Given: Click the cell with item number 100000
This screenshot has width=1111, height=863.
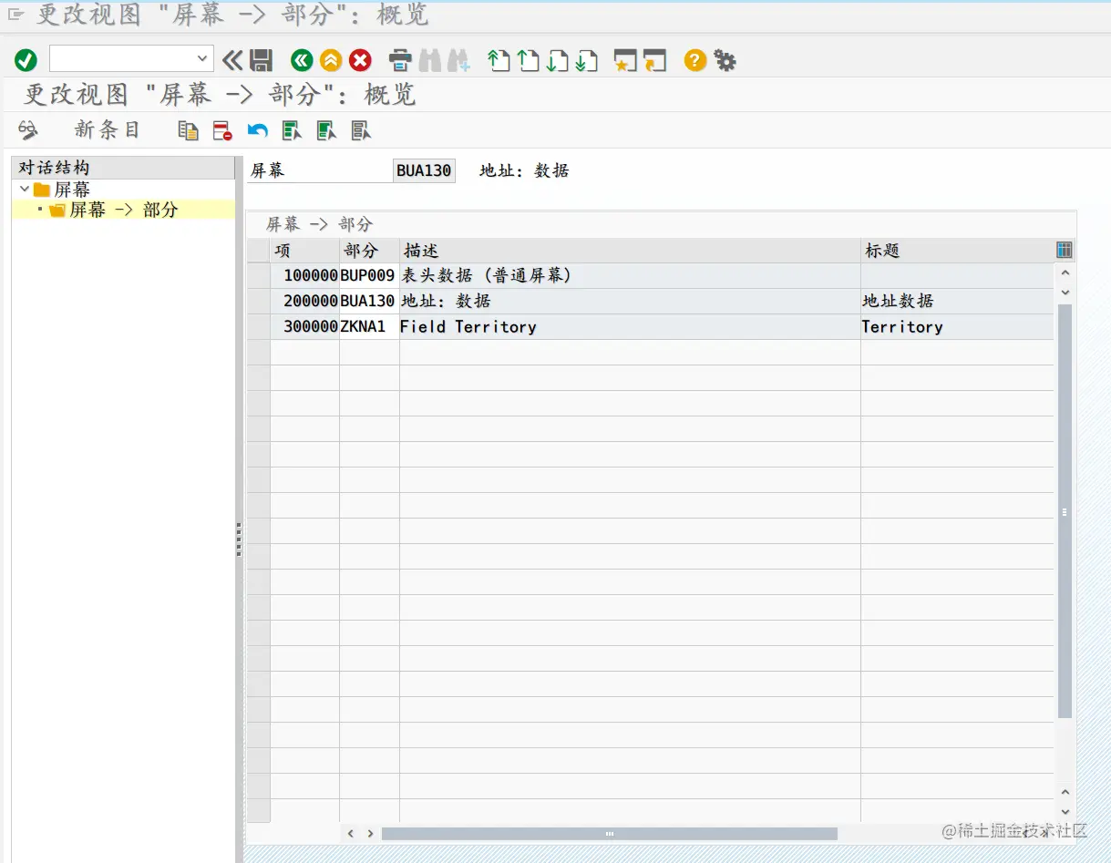Looking at the screenshot, I should [x=305, y=276].
